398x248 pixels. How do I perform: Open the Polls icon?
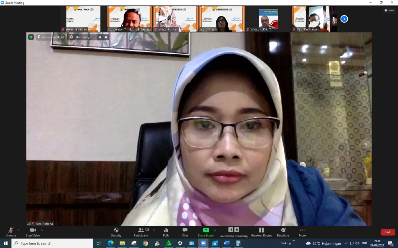click(166, 232)
